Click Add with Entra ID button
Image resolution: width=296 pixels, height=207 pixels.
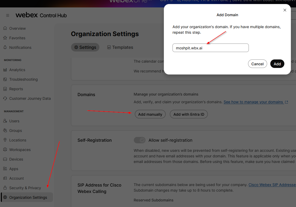click(x=189, y=114)
